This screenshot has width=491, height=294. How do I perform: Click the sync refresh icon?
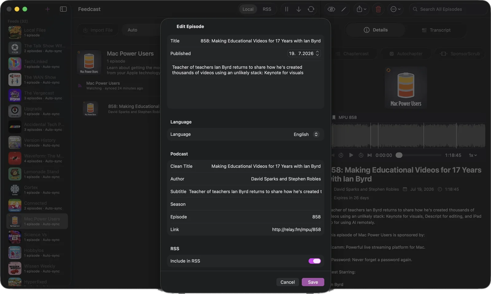(311, 9)
